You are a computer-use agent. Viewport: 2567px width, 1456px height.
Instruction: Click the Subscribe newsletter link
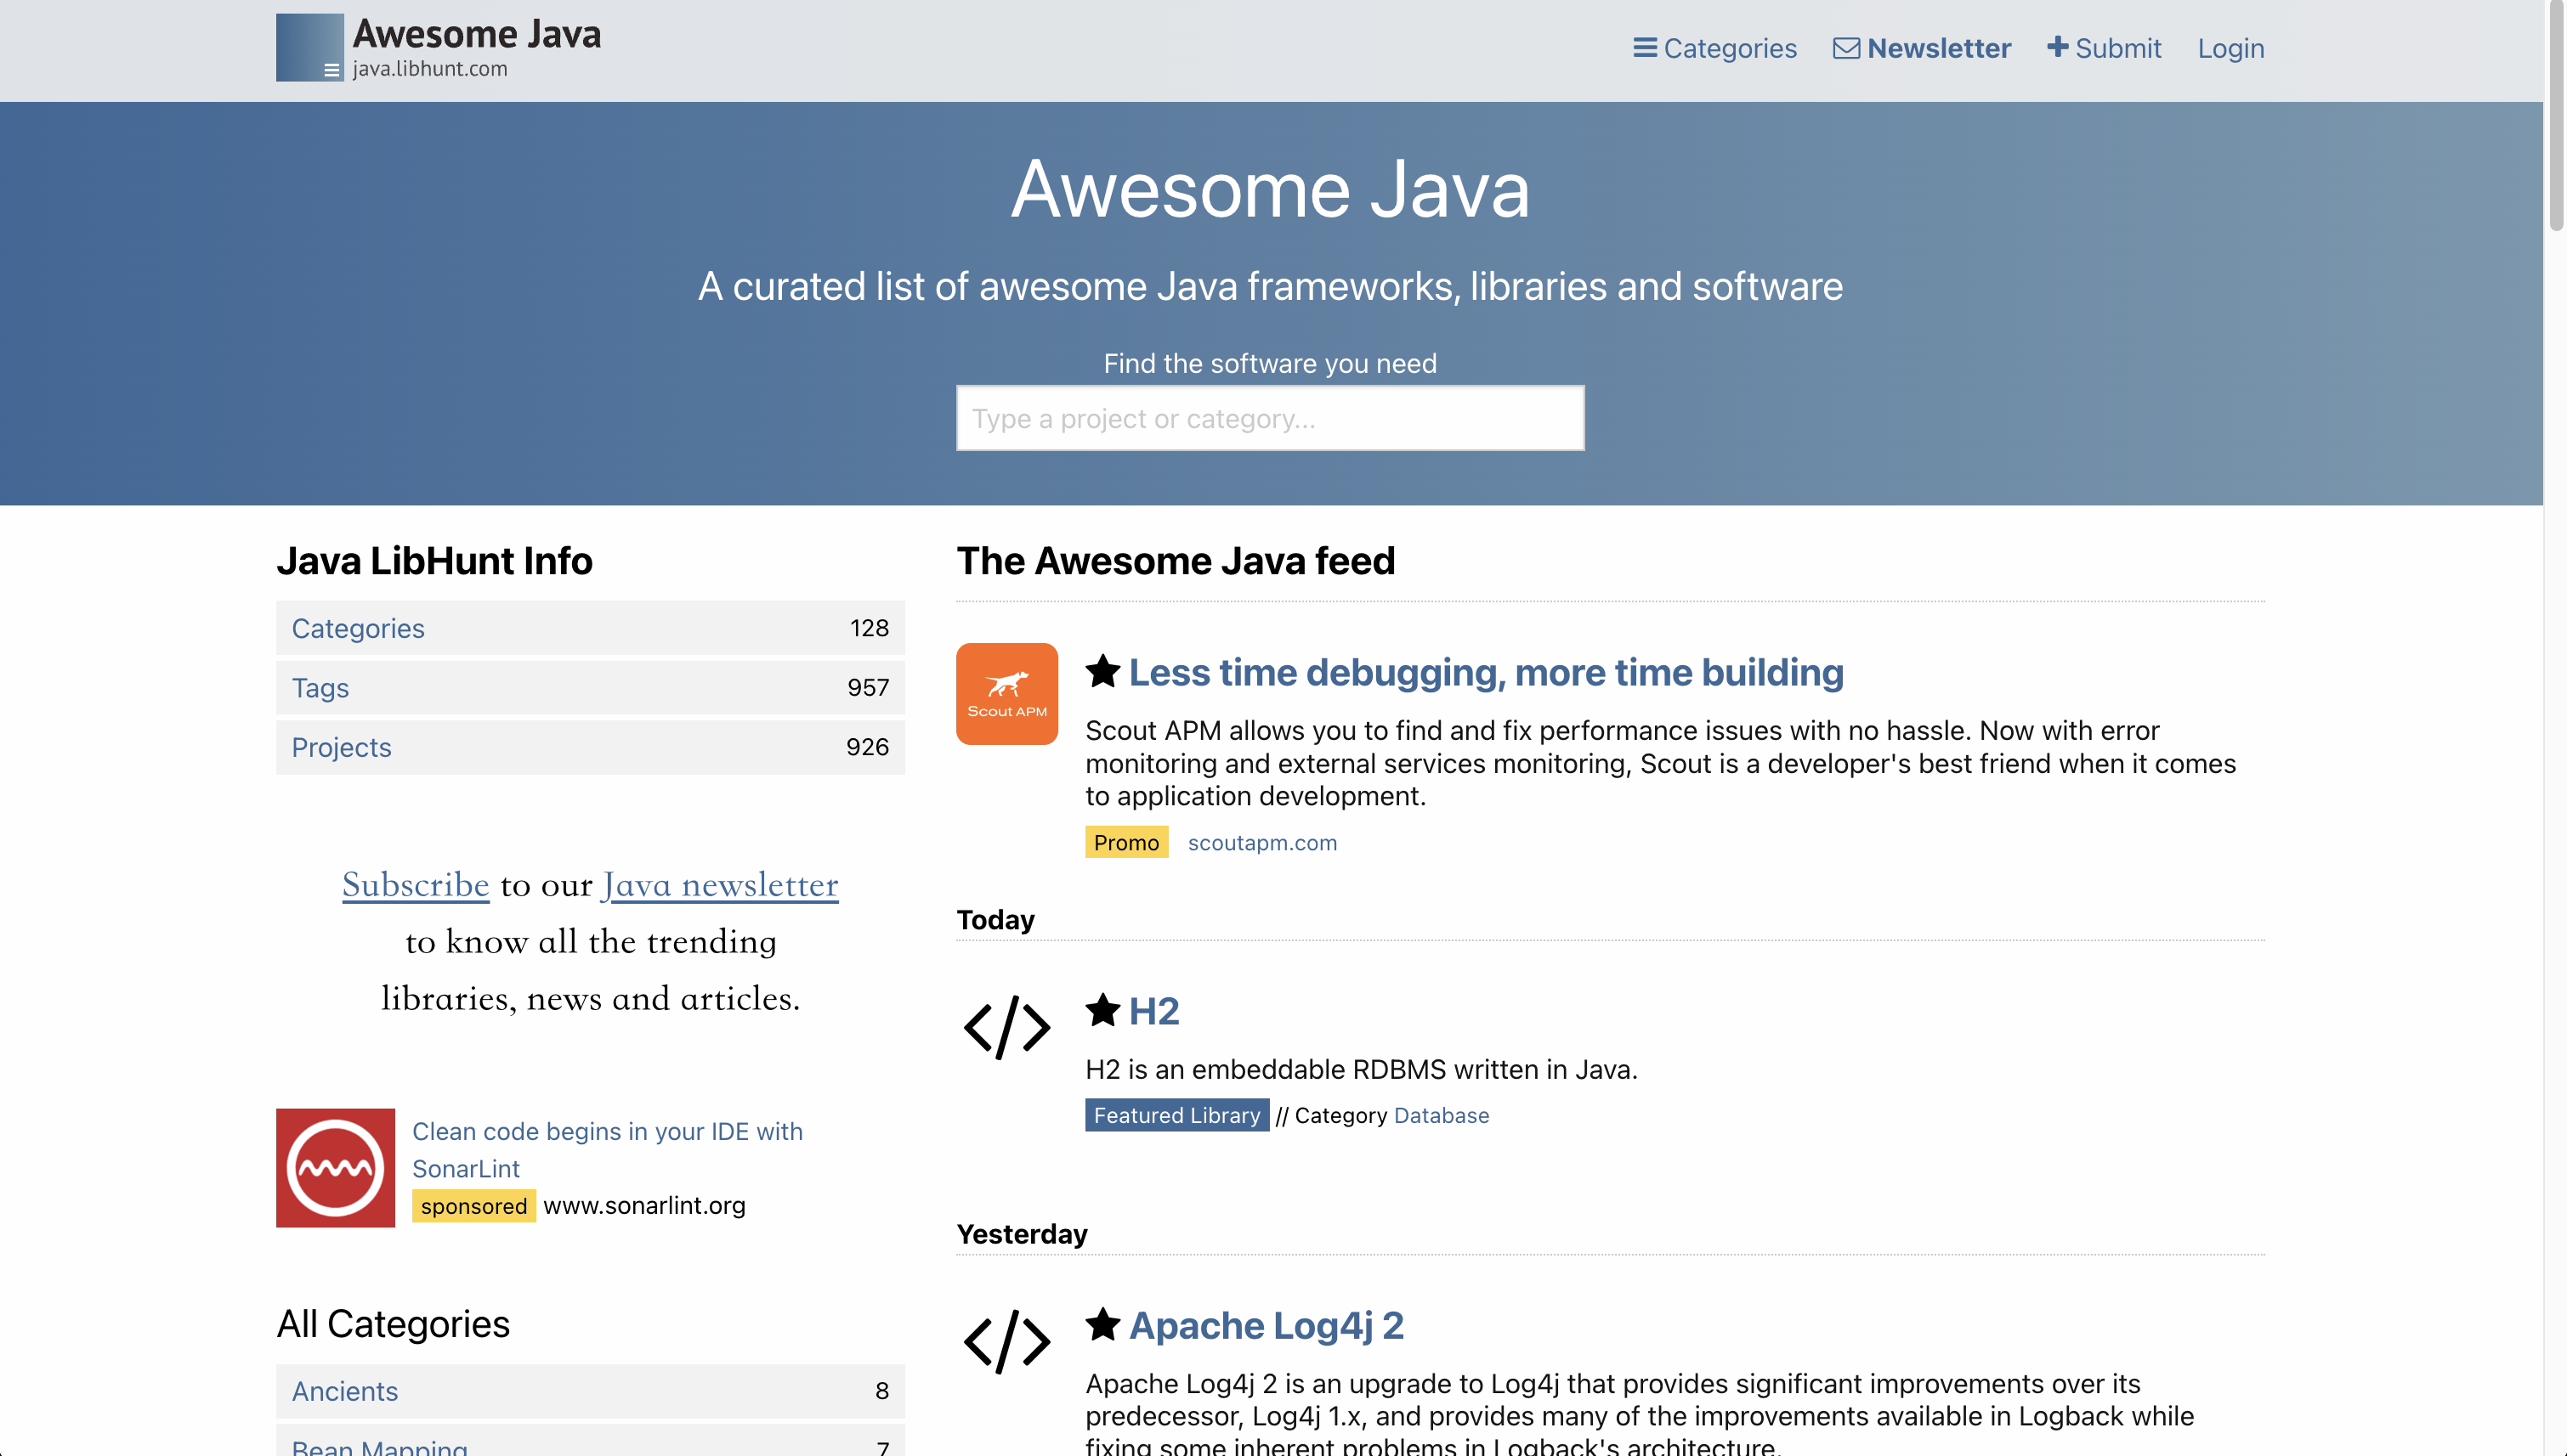415,885
